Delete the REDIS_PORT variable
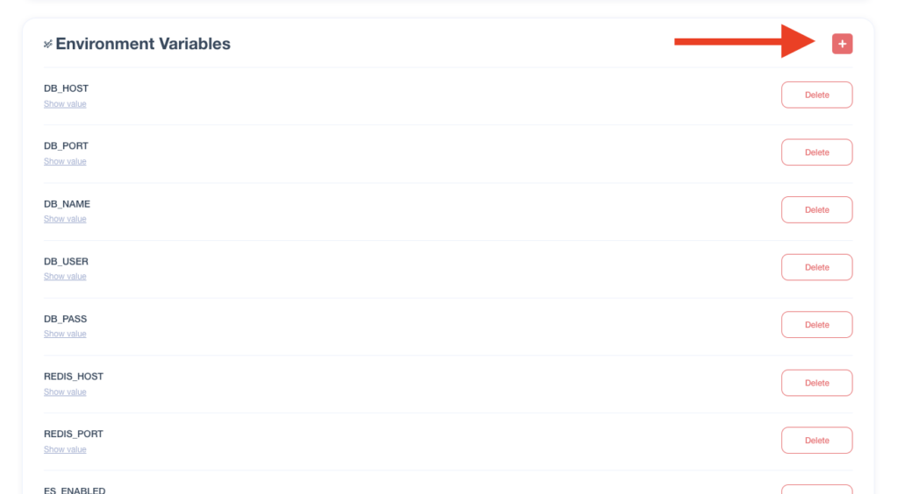The width and height of the screenshot is (898, 494). (816, 441)
